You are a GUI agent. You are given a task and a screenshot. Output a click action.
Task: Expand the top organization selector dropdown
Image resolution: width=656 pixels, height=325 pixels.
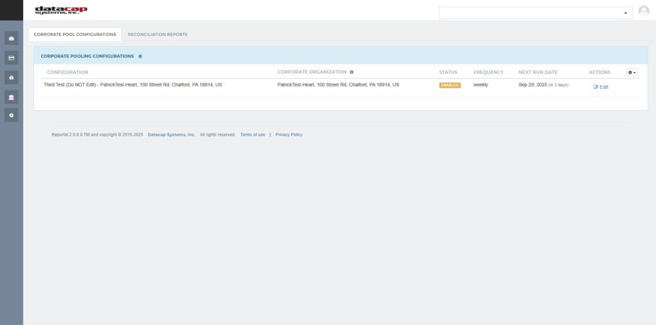tap(536, 13)
